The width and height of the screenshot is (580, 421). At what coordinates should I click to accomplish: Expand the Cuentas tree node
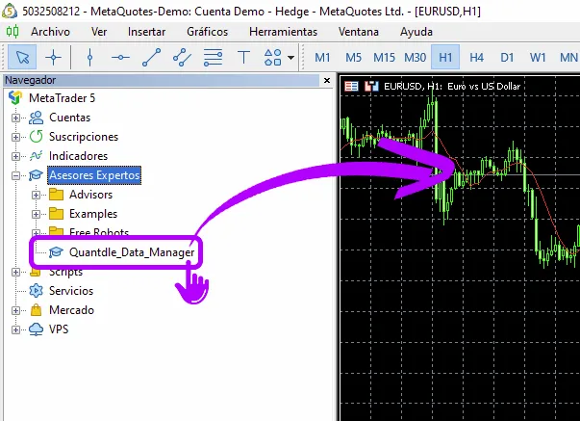(15, 118)
